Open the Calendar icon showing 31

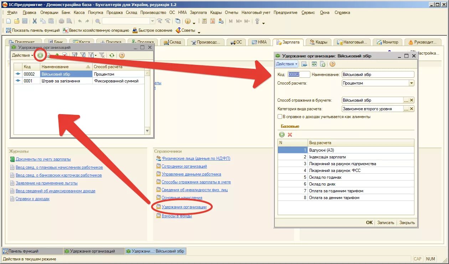pyautogui.click(x=212, y=21)
